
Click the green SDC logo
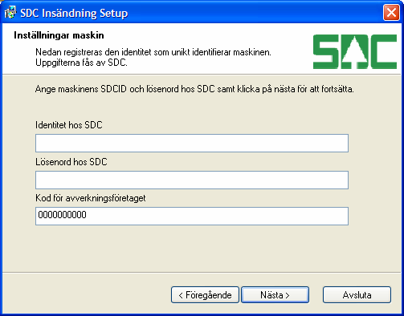click(x=355, y=51)
